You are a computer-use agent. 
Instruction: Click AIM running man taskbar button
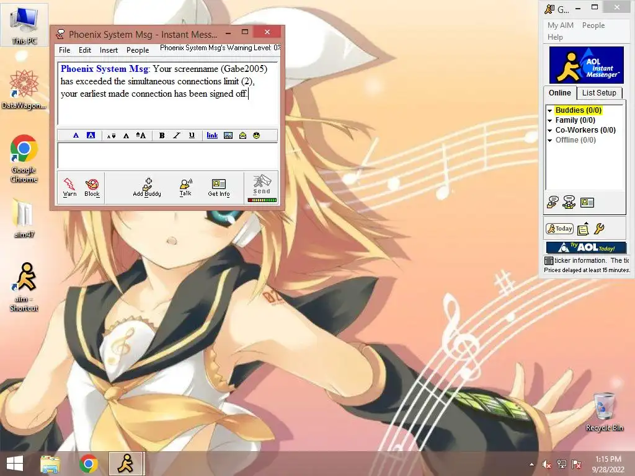point(127,464)
